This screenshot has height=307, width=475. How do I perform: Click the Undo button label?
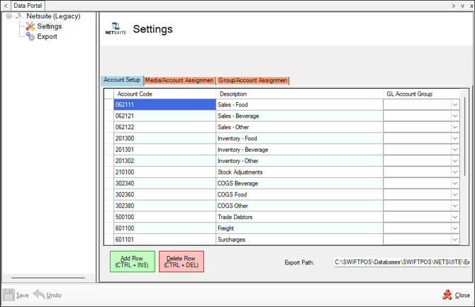54,295
